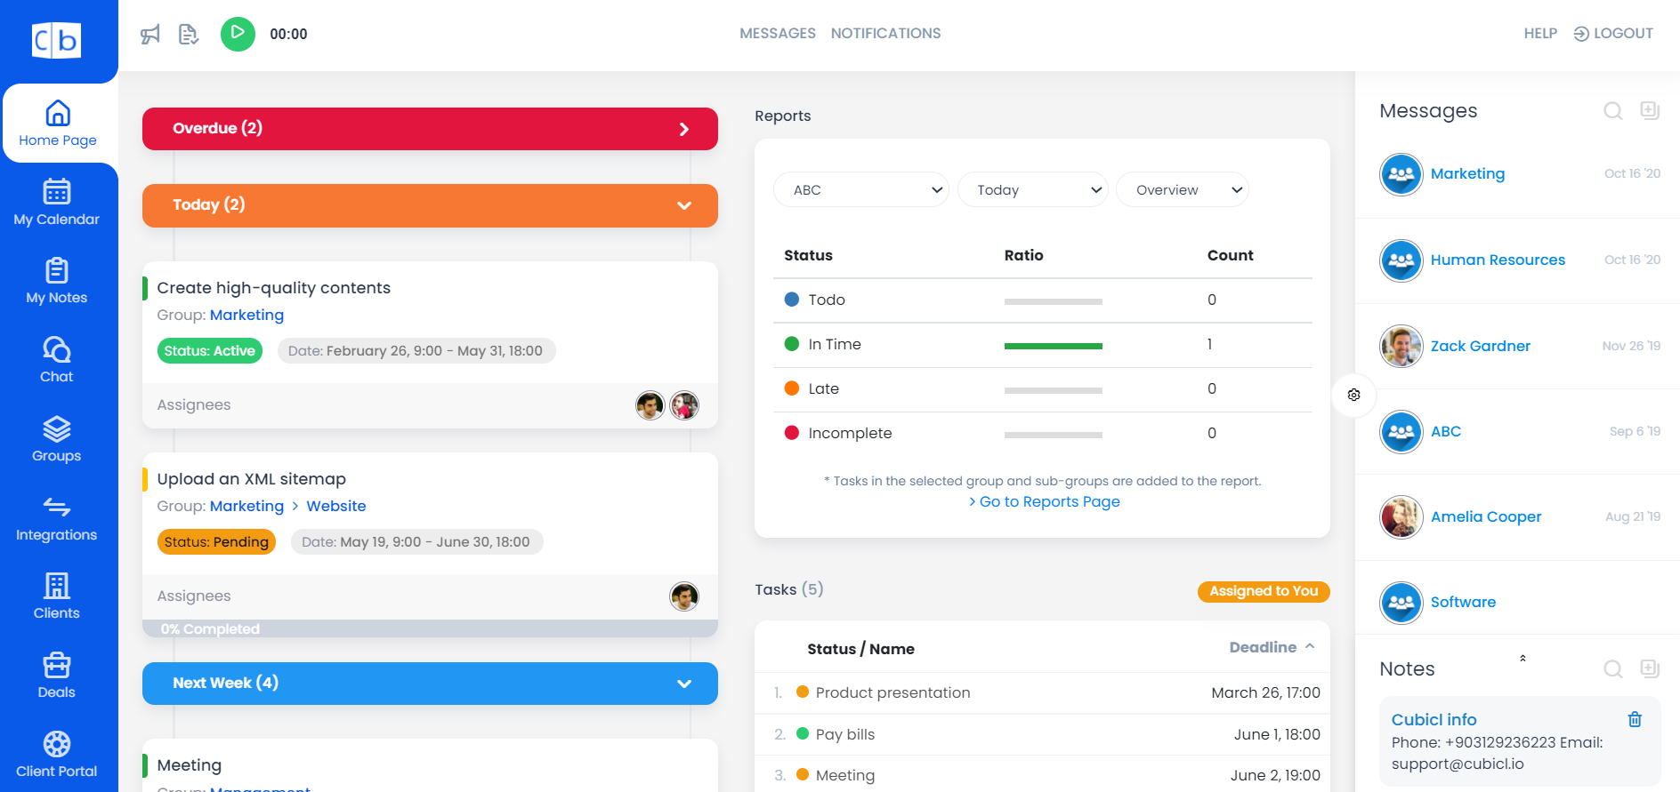Open Website subgroup link in Upload an XML sitemap
This screenshot has height=792, width=1680.
click(x=336, y=506)
